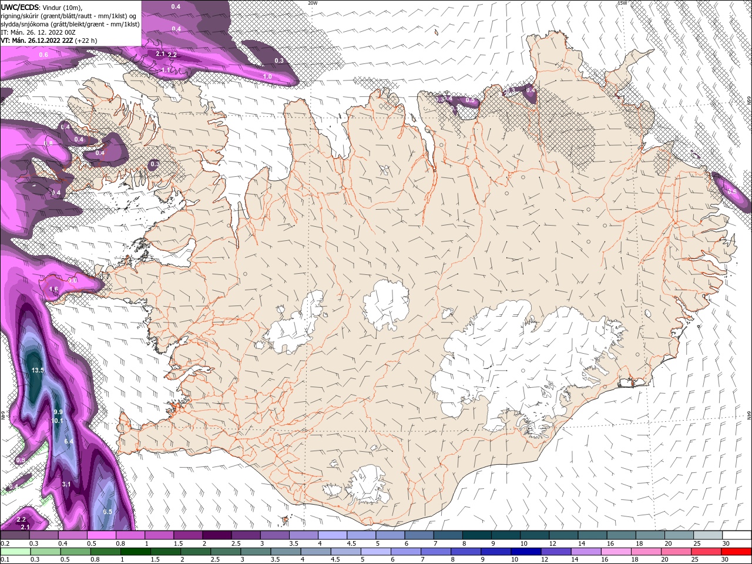752x564 pixels.
Task: Click the 13.5 precipitation value label
Action: coord(38,370)
